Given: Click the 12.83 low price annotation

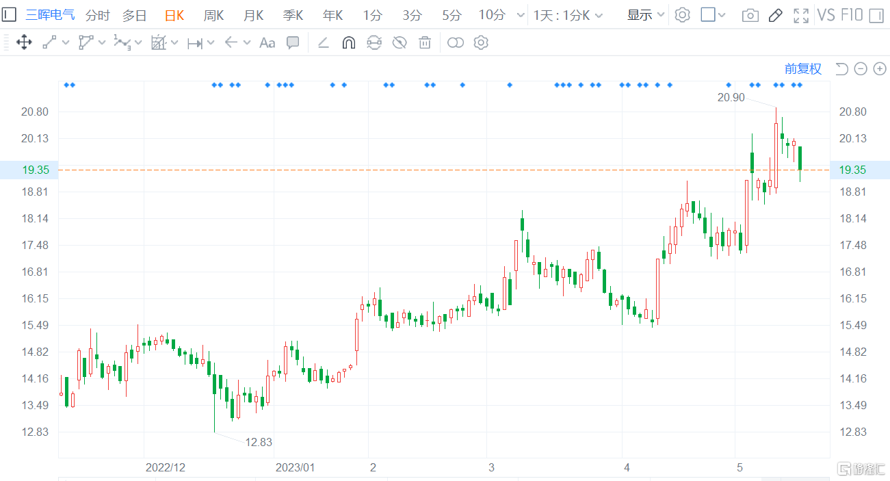Looking at the screenshot, I should 259,442.
